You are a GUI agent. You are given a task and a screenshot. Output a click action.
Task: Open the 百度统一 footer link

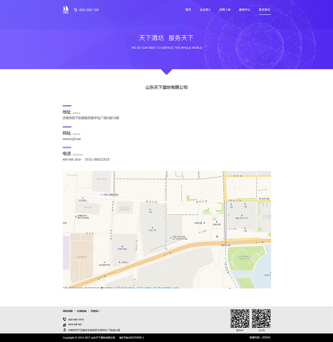click(95, 311)
